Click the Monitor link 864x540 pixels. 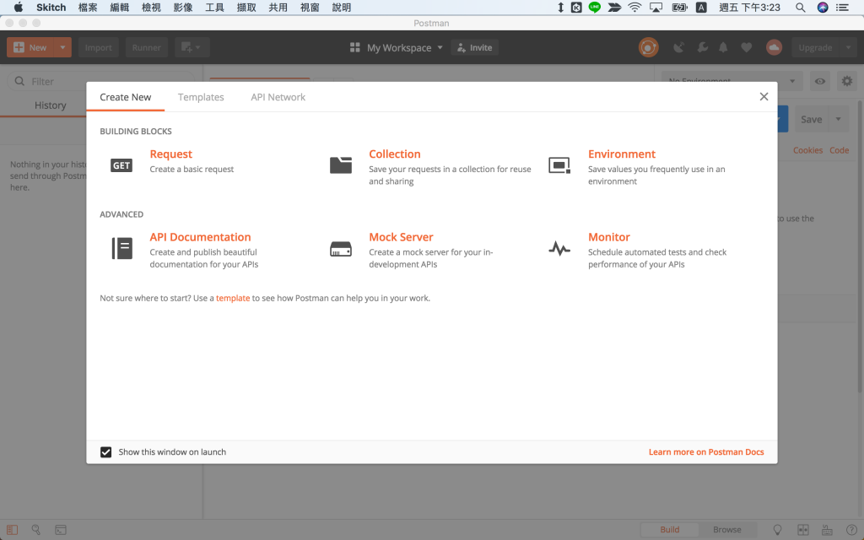(609, 237)
